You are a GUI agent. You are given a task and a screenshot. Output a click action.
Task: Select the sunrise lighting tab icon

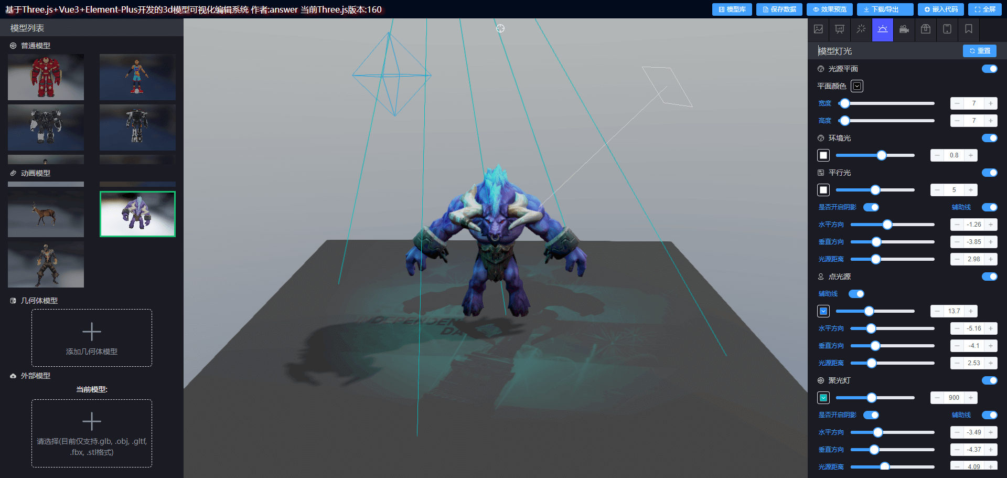click(883, 29)
